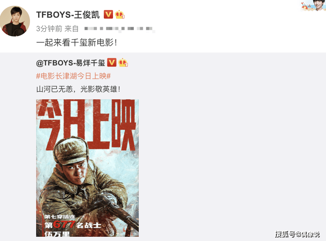Screen dimensions: 326x241
Task: Click the 伍万里 name on the poster
Action: pyautogui.click(x=57, y=234)
